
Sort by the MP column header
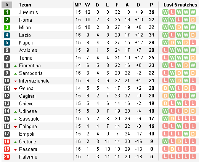tap(78, 5)
